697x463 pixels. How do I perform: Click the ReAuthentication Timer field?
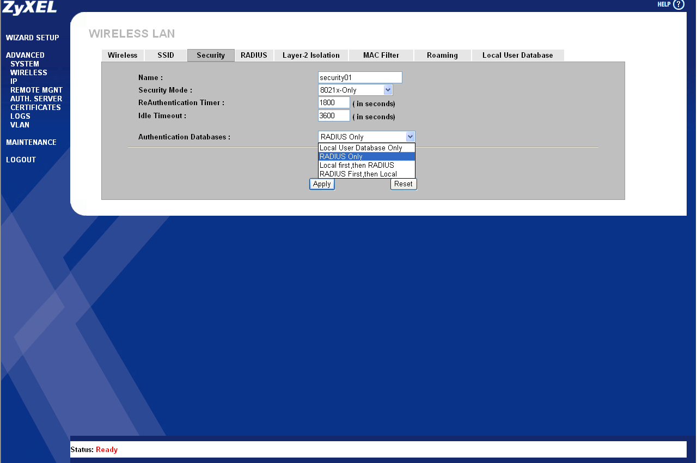pyautogui.click(x=334, y=102)
